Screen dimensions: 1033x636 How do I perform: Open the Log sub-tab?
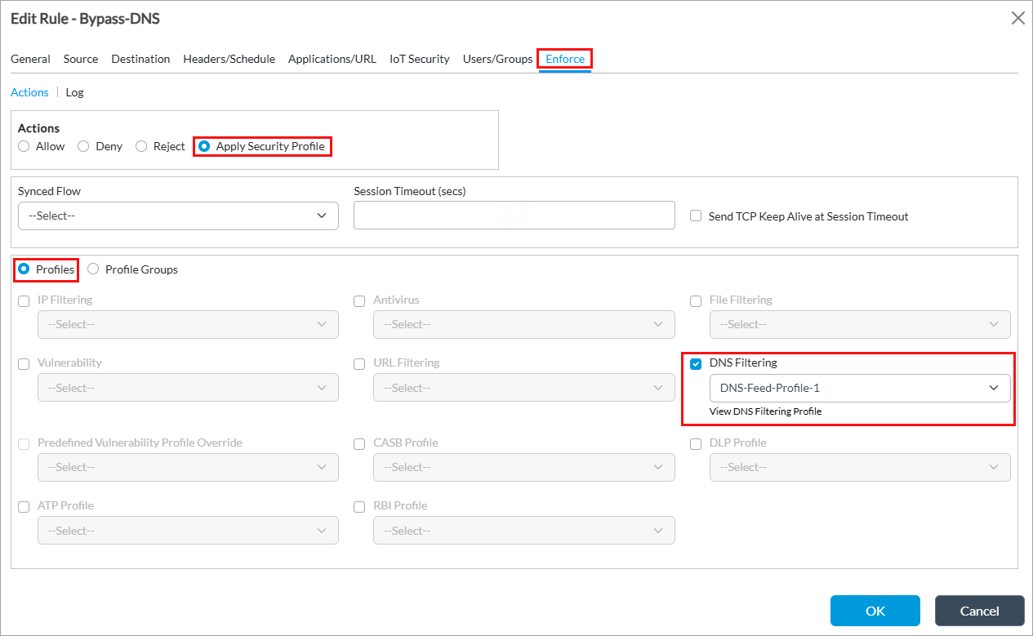(x=74, y=92)
